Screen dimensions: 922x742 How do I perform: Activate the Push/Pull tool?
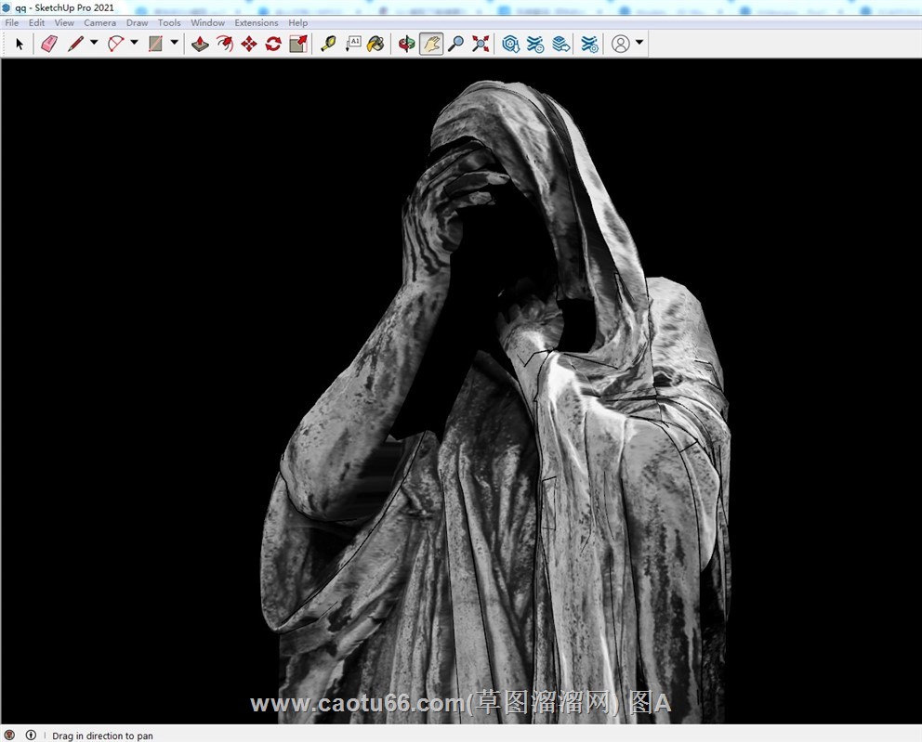(x=200, y=44)
